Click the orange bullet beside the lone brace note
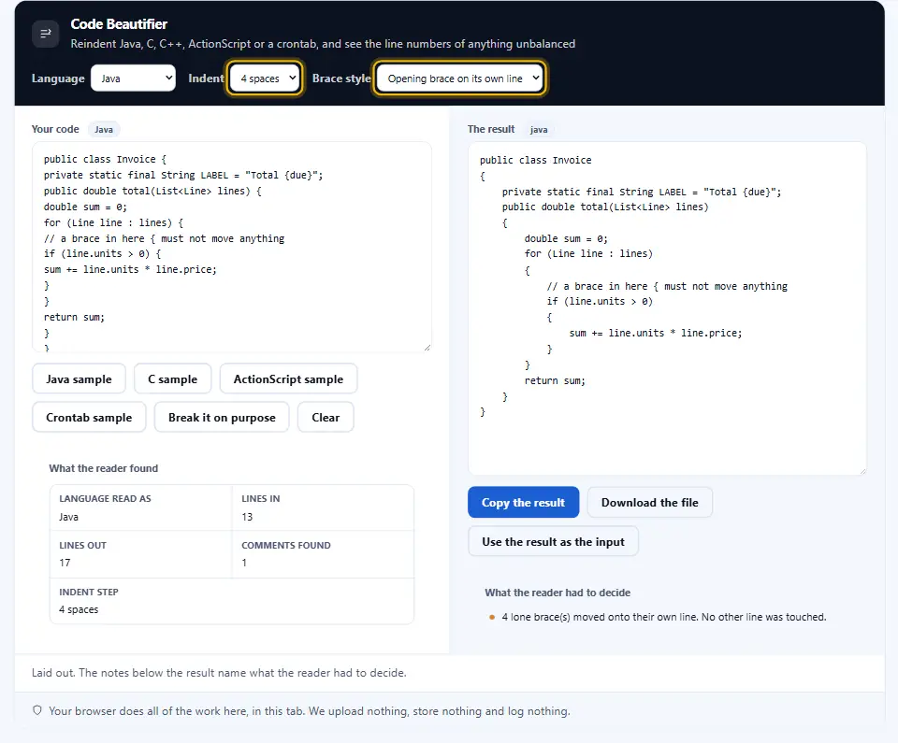Screen dimensions: 898x743 [x=492, y=617]
